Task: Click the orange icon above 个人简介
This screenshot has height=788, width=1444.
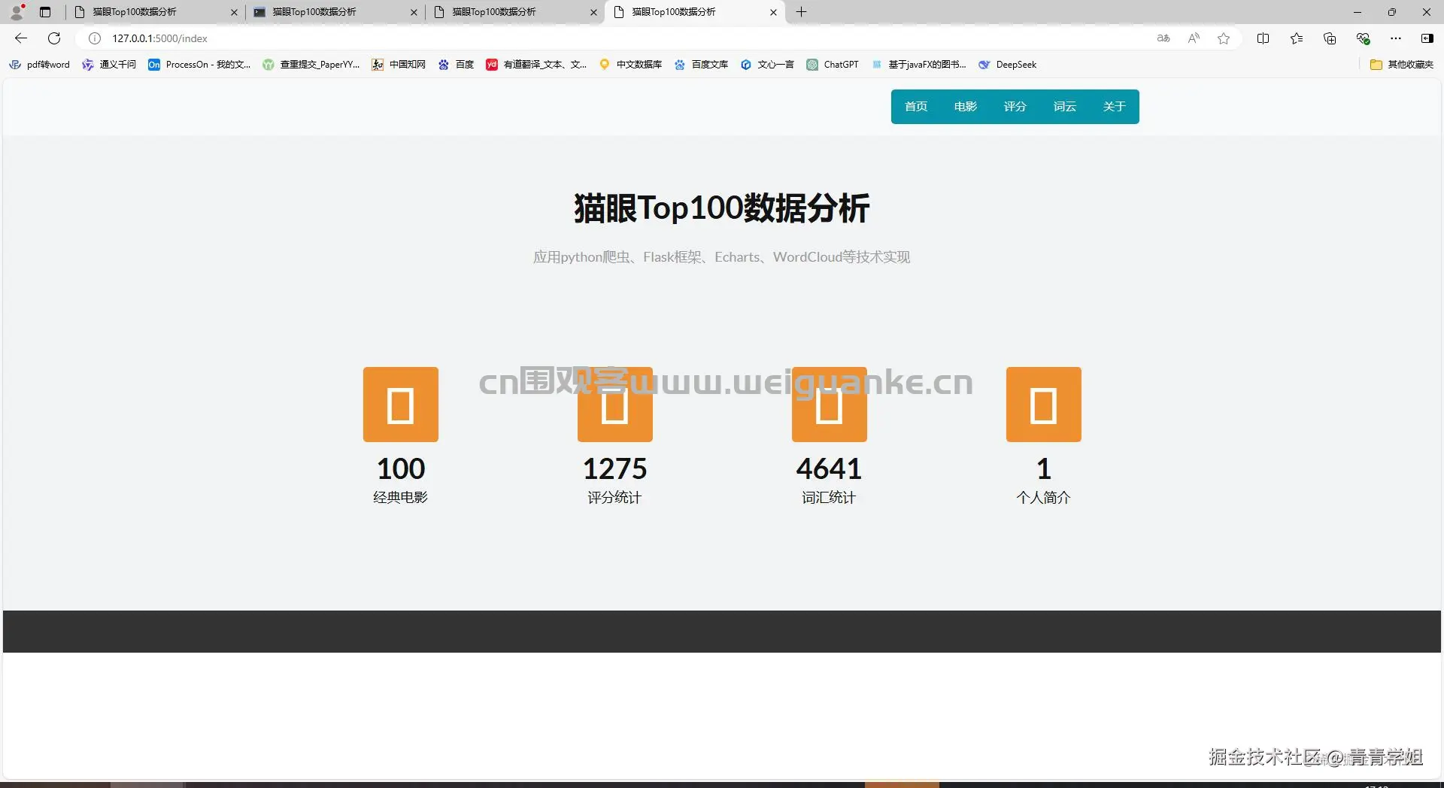Action: [1044, 405]
